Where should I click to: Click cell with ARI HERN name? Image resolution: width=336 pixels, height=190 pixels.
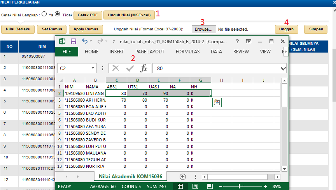95,100
